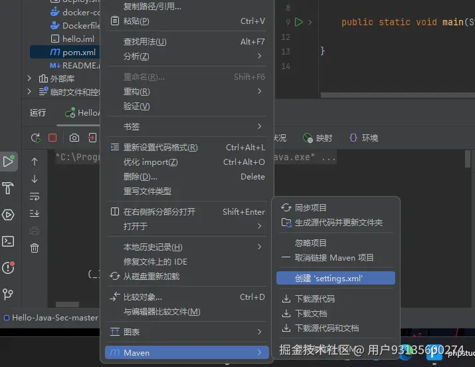Click the console horizontal scrollbar thumb

[x=67, y=305]
